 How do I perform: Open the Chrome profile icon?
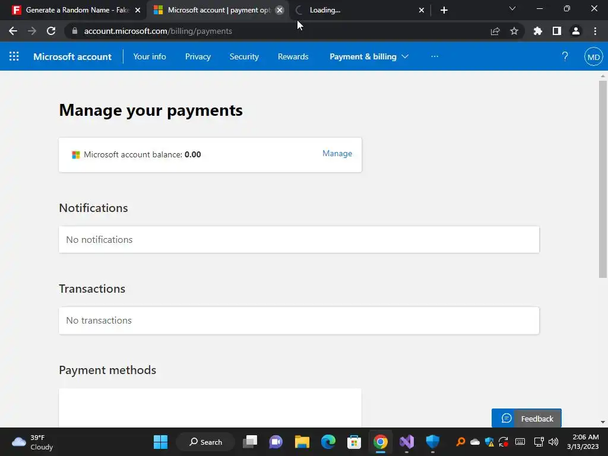click(x=576, y=31)
